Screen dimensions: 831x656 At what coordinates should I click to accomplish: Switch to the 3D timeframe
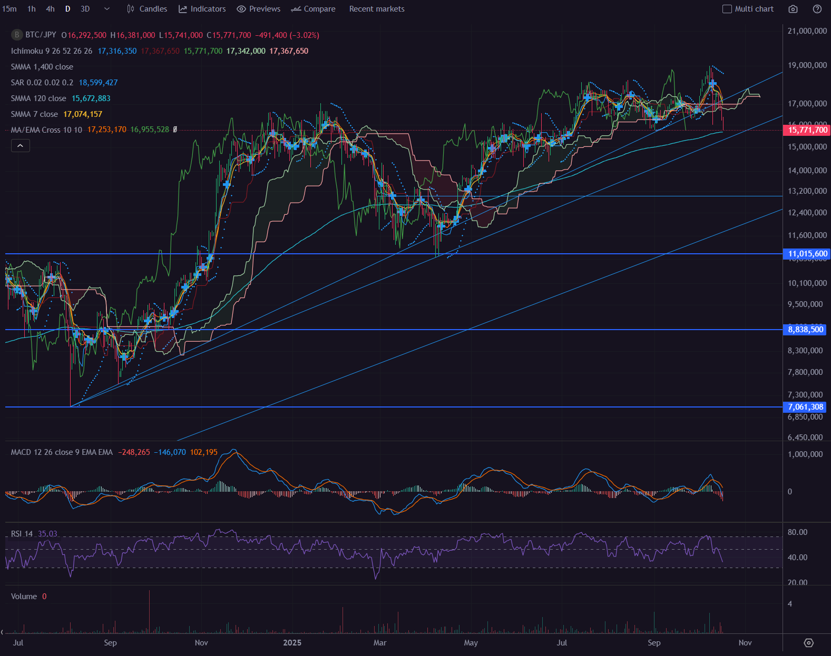pyautogui.click(x=85, y=9)
